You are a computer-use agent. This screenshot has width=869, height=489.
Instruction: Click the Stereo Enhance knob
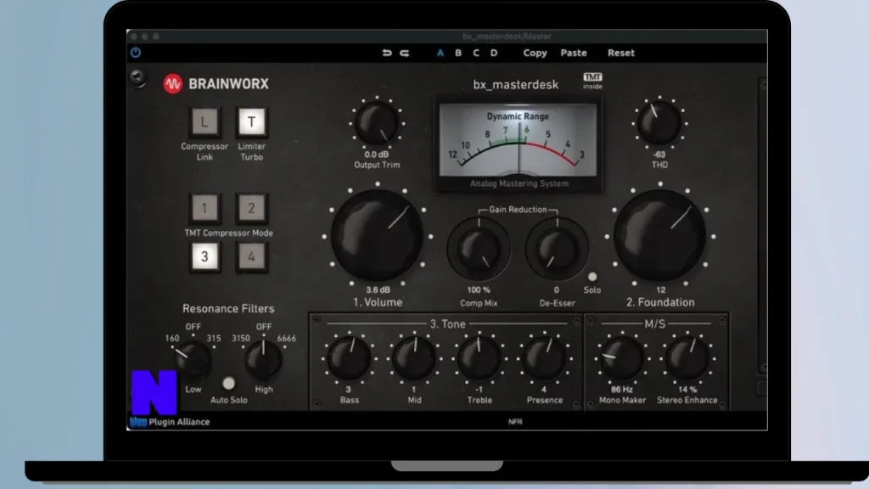tap(687, 358)
